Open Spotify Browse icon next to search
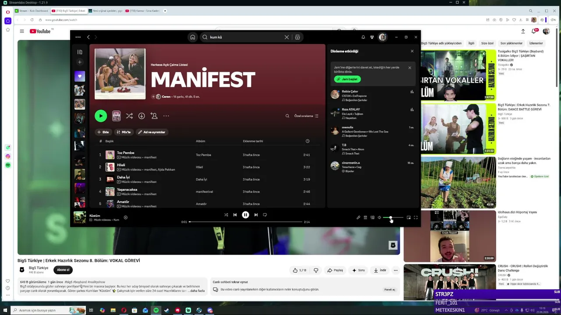The height and width of the screenshot is (315, 561). (298, 37)
